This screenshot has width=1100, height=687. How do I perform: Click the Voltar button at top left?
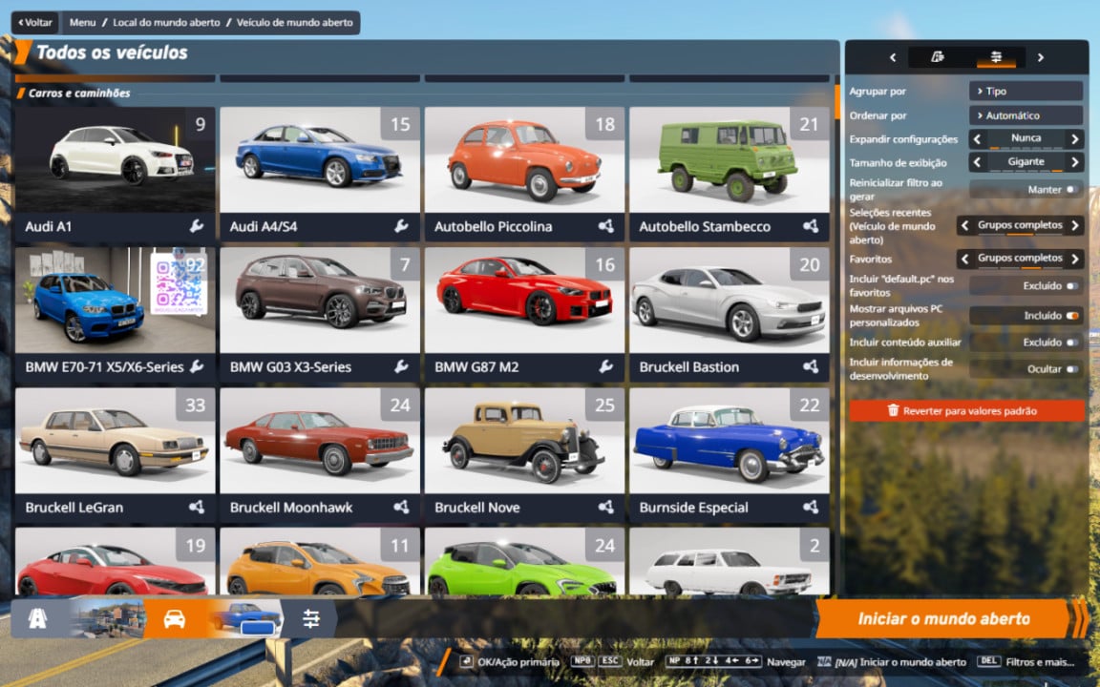[35, 23]
